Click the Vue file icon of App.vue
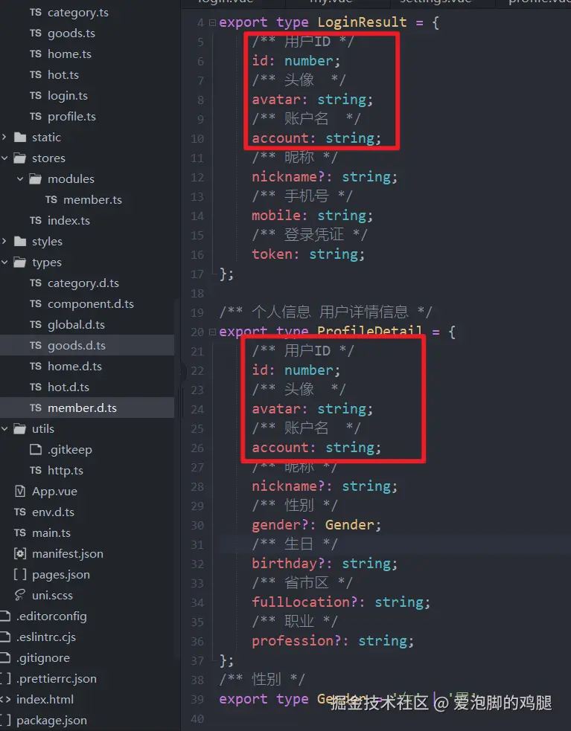The height and width of the screenshot is (731, 571). pyautogui.click(x=20, y=492)
